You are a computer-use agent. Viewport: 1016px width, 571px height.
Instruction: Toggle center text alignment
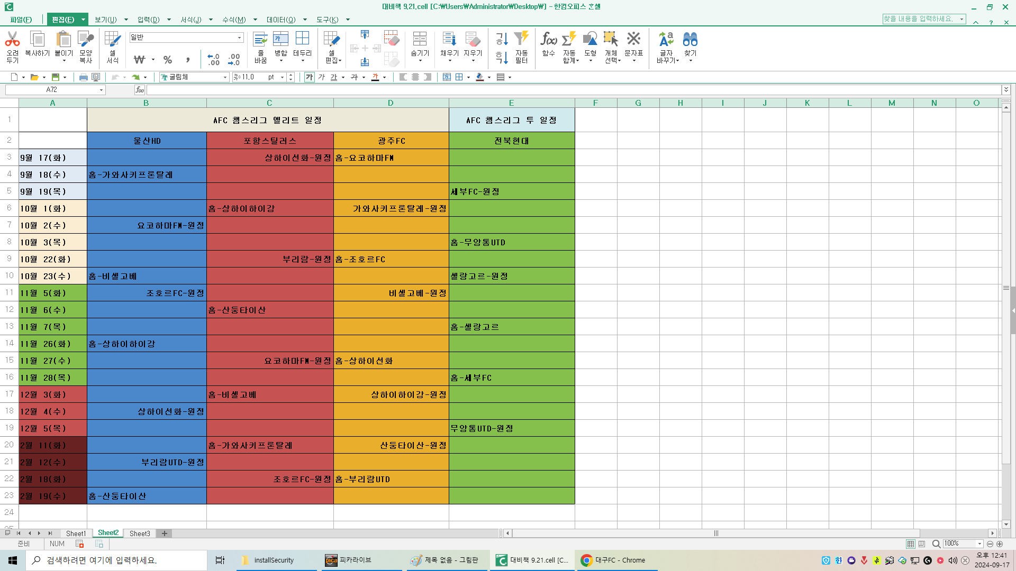point(415,77)
